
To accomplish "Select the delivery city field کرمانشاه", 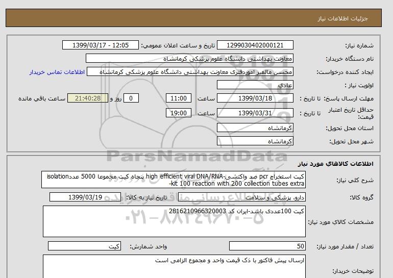I will pos(255,141).
